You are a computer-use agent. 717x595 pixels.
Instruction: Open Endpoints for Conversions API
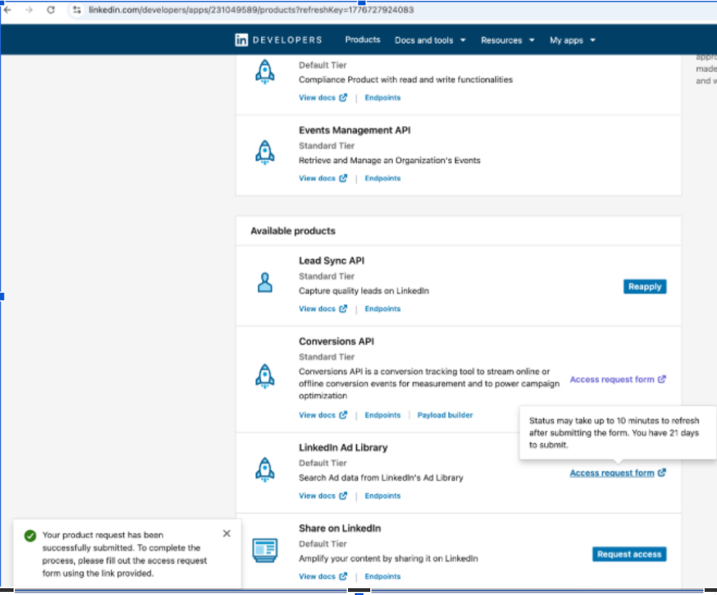click(x=382, y=415)
